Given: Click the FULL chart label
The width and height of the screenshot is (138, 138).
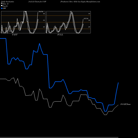Looking at the screenshot, I should coord(60,35).
